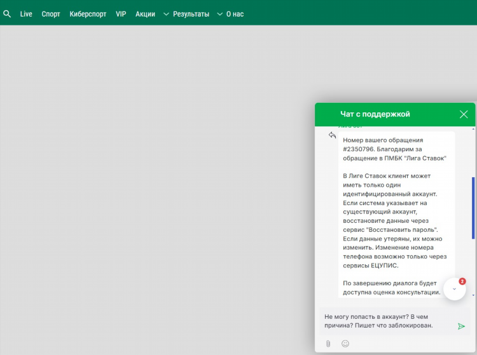Click text 'В Лиге Ставок клиент может'
The height and width of the screenshot is (355, 477).
click(387, 176)
